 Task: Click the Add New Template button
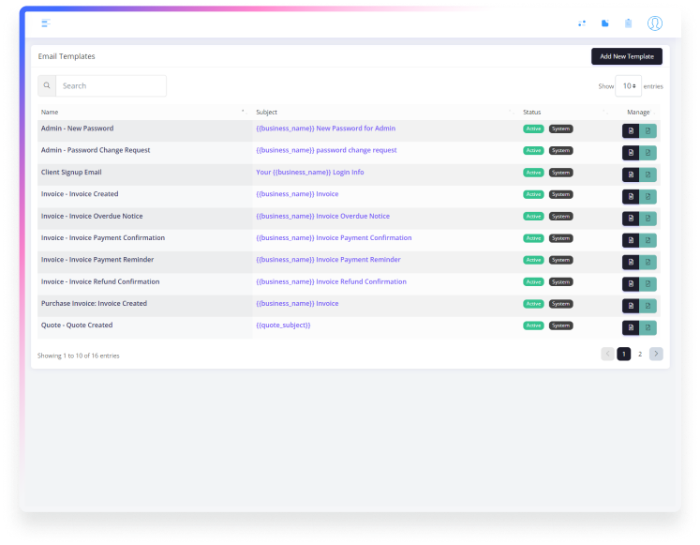(x=626, y=56)
